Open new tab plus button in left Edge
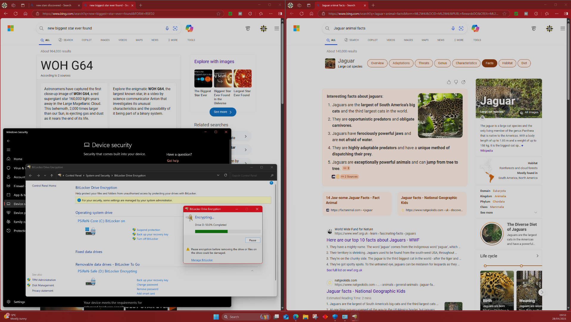This screenshot has height=322, width=571. click(x=141, y=5)
